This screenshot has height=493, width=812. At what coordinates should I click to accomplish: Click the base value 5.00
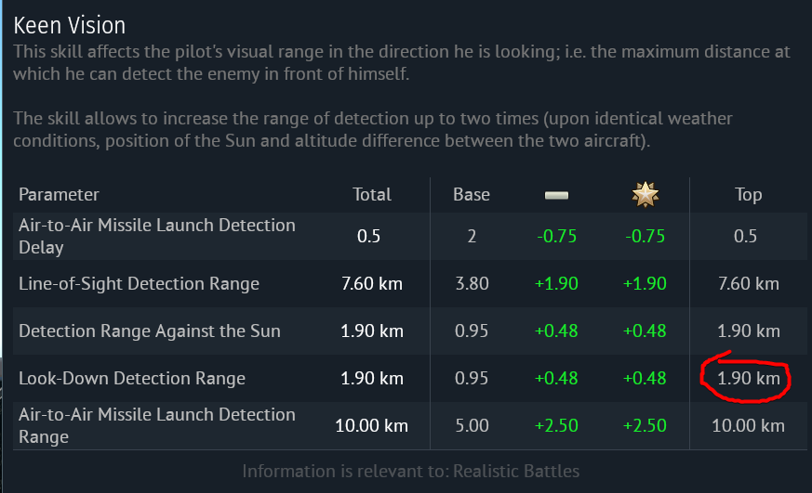click(472, 426)
